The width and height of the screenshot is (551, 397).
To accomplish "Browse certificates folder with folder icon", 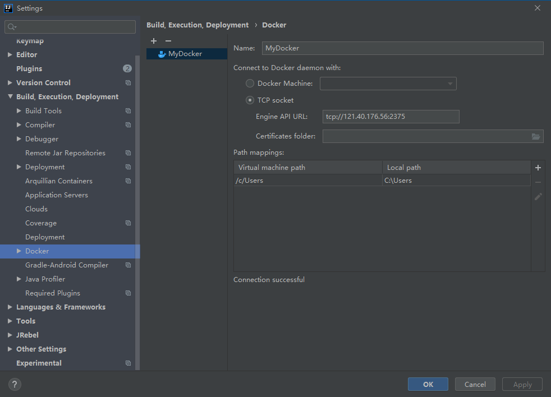I will pos(535,136).
